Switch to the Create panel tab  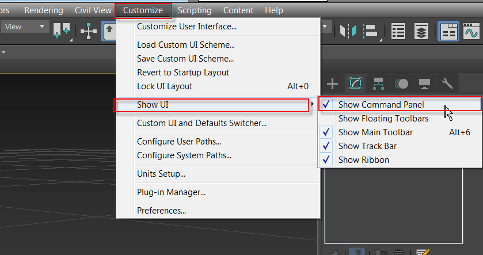click(332, 83)
